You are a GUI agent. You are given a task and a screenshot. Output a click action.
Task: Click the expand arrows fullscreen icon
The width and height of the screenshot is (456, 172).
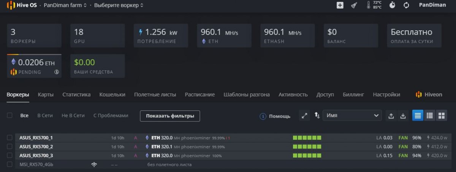coord(304,116)
